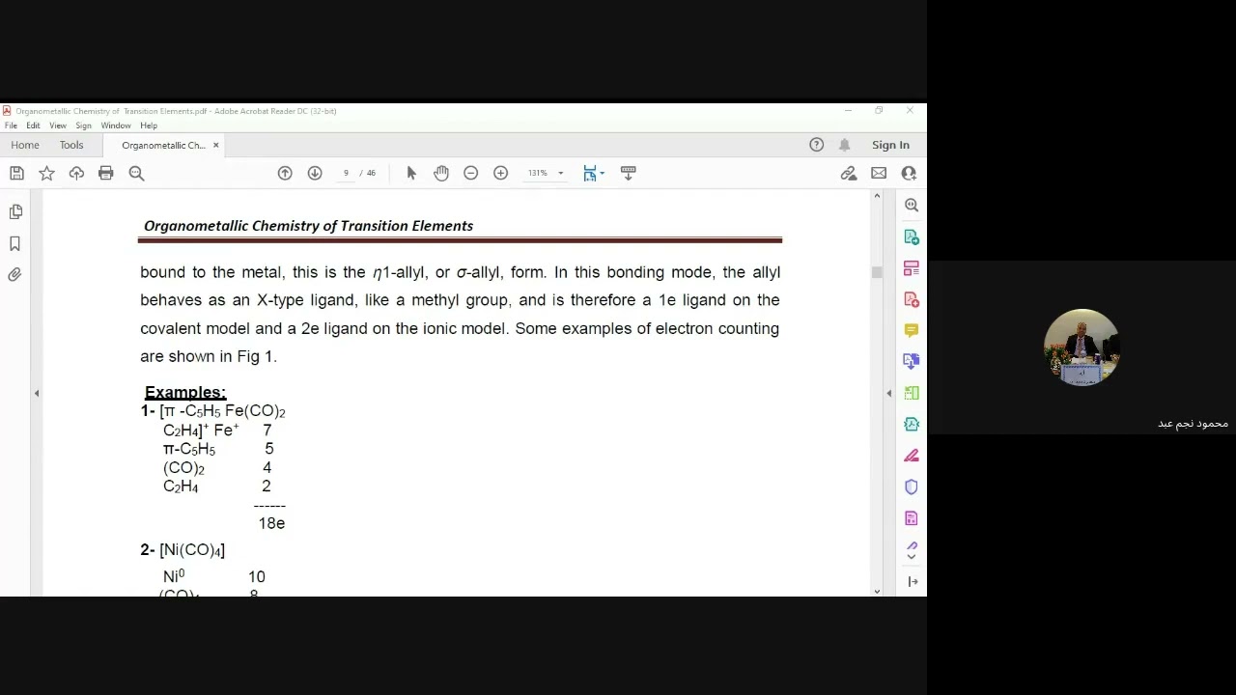Click the document vertical scrollbar thumb
Image resolution: width=1236 pixels, height=695 pixels.
877,272
